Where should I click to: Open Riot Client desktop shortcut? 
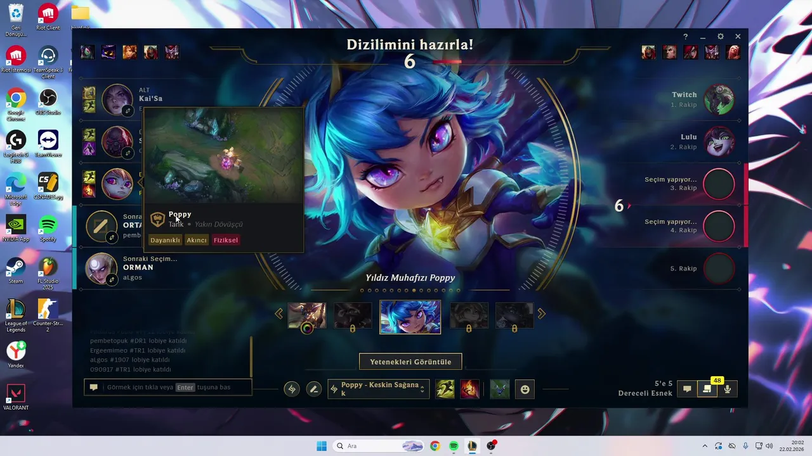[48, 17]
